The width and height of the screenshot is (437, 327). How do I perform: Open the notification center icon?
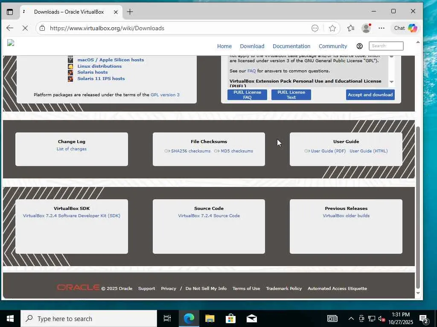tap(424, 319)
